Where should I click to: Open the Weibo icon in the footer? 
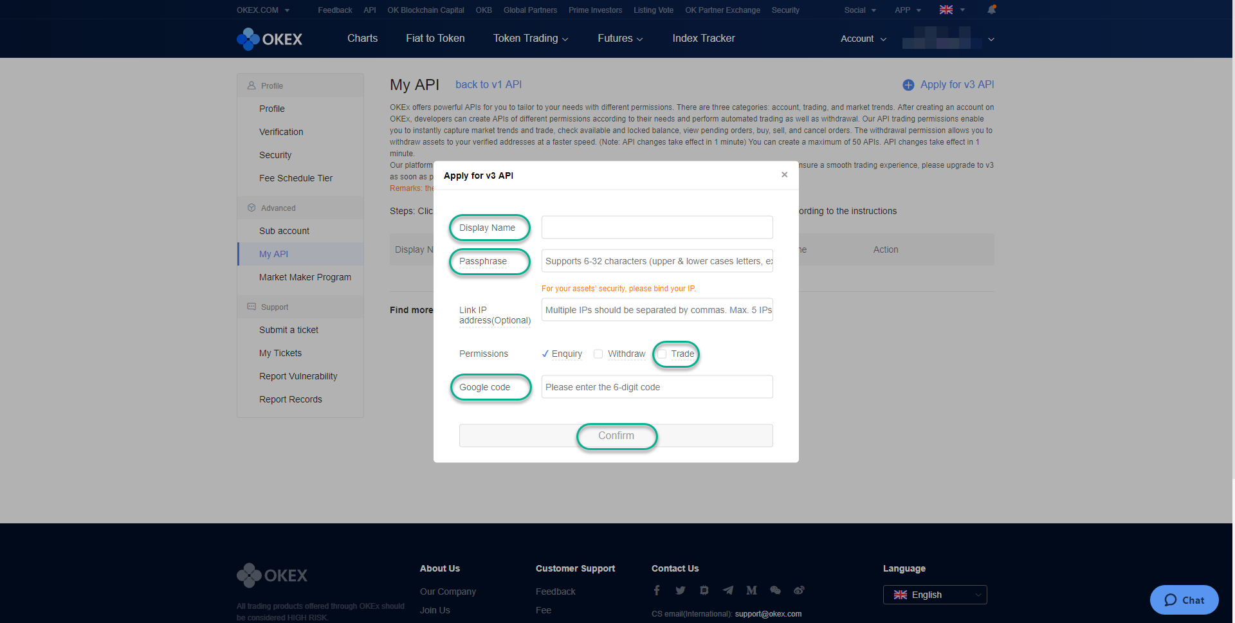point(799,590)
